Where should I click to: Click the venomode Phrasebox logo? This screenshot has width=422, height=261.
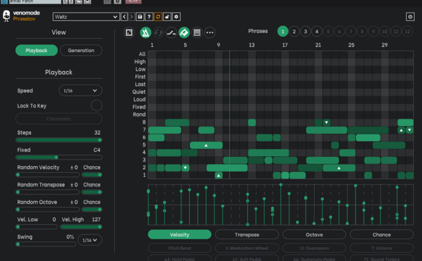(22, 16)
